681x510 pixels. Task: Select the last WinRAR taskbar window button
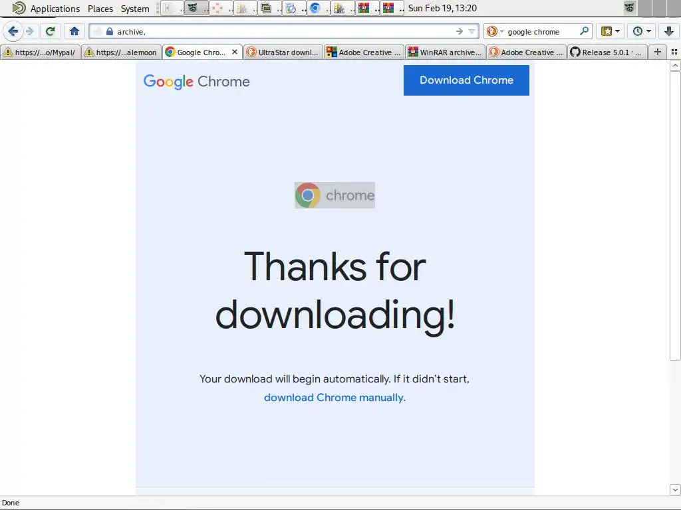click(x=392, y=8)
